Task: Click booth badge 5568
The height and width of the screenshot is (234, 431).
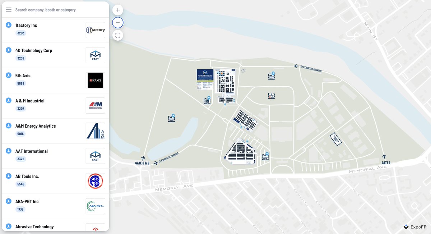Action: pyautogui.click(x=21, y=83)
